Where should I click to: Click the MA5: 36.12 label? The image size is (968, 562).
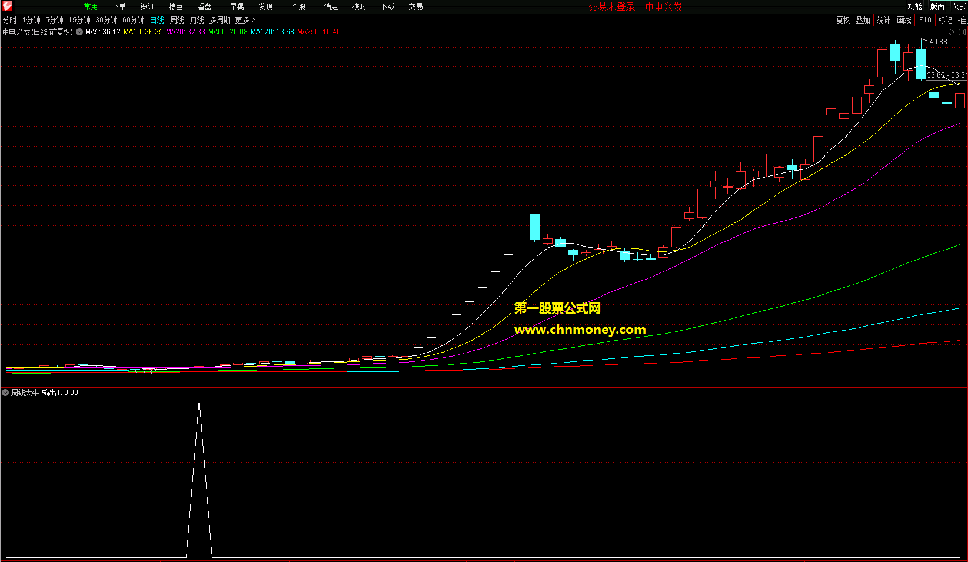click(103, 32)
